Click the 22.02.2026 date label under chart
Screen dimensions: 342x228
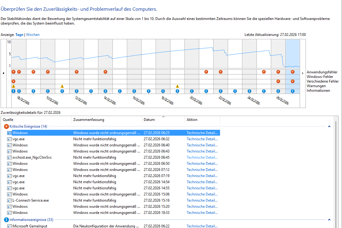point(225,100)
